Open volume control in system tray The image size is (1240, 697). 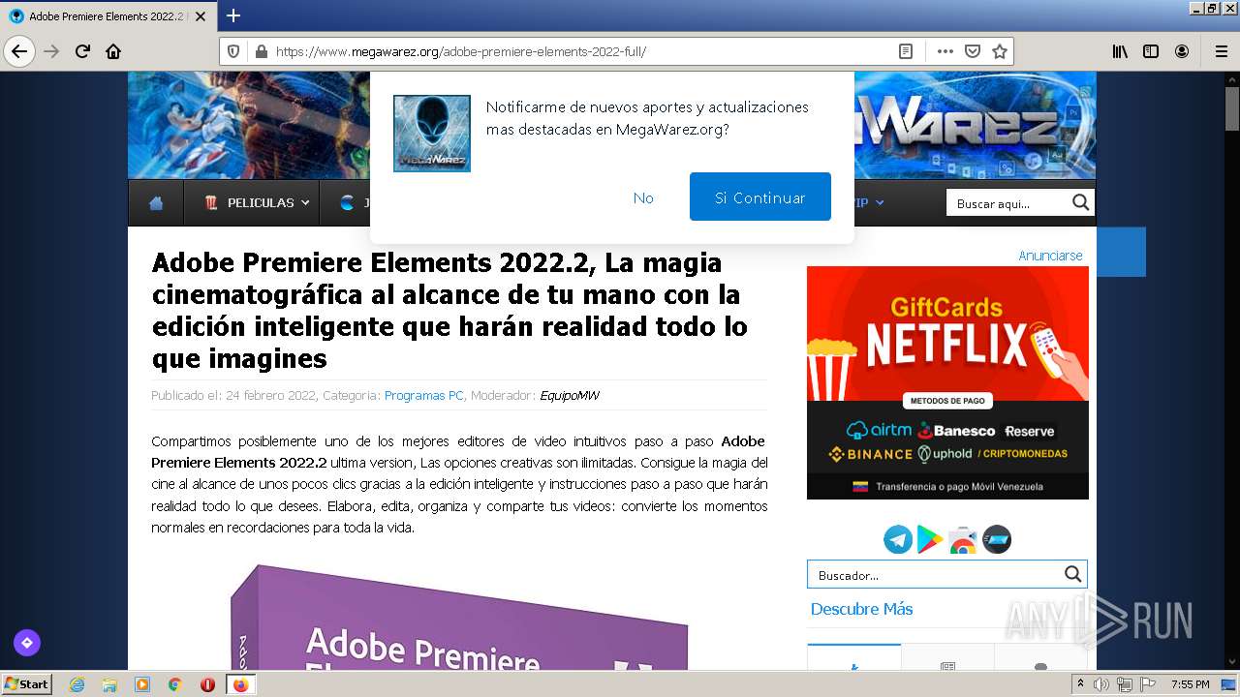click(x=1102, y=684)
